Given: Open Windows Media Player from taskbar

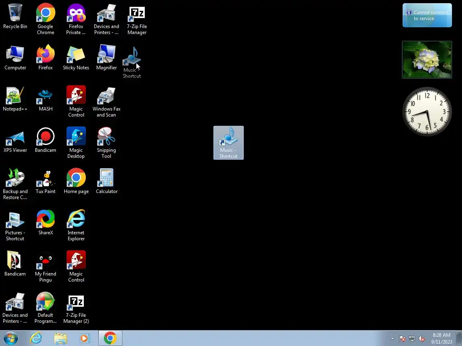Looking at the screenshot, I should click(84, 338).
